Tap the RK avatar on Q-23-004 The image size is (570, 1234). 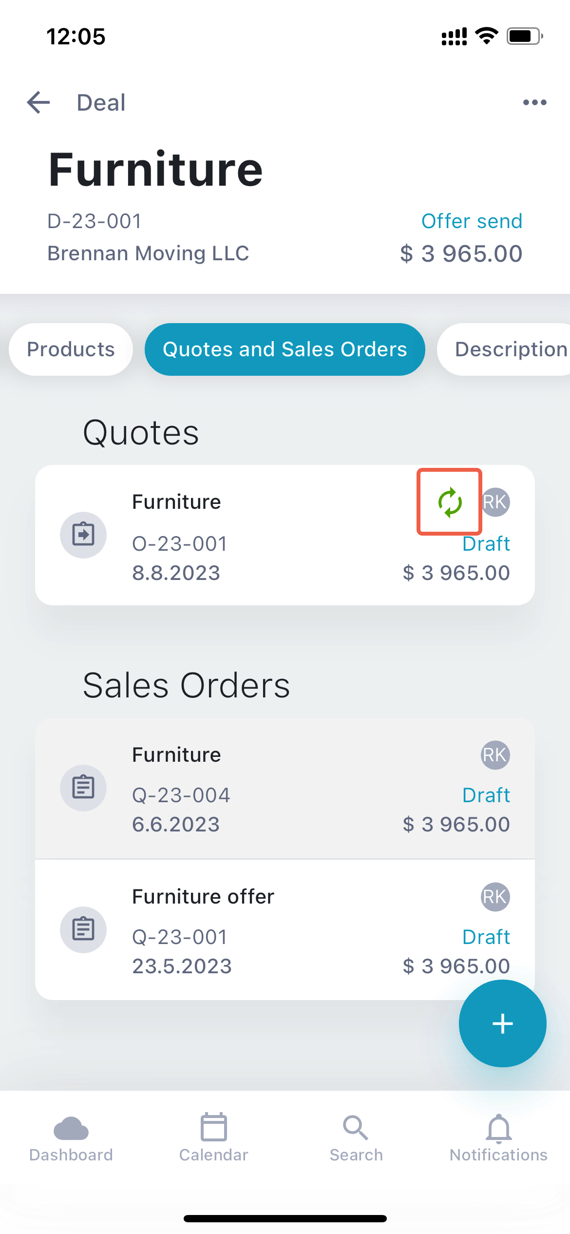click(x=495, y=755)
